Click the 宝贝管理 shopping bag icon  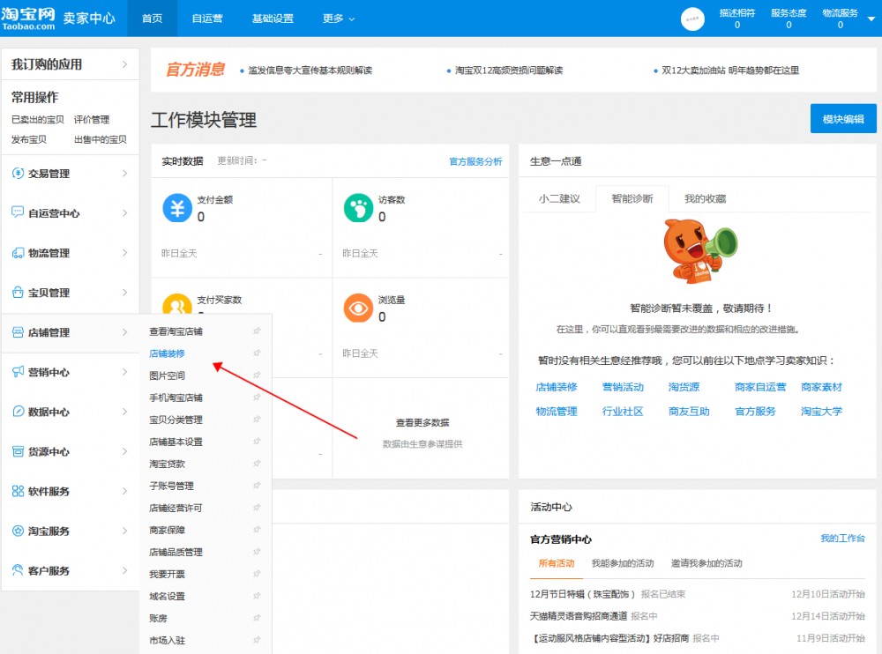[18, 293]
